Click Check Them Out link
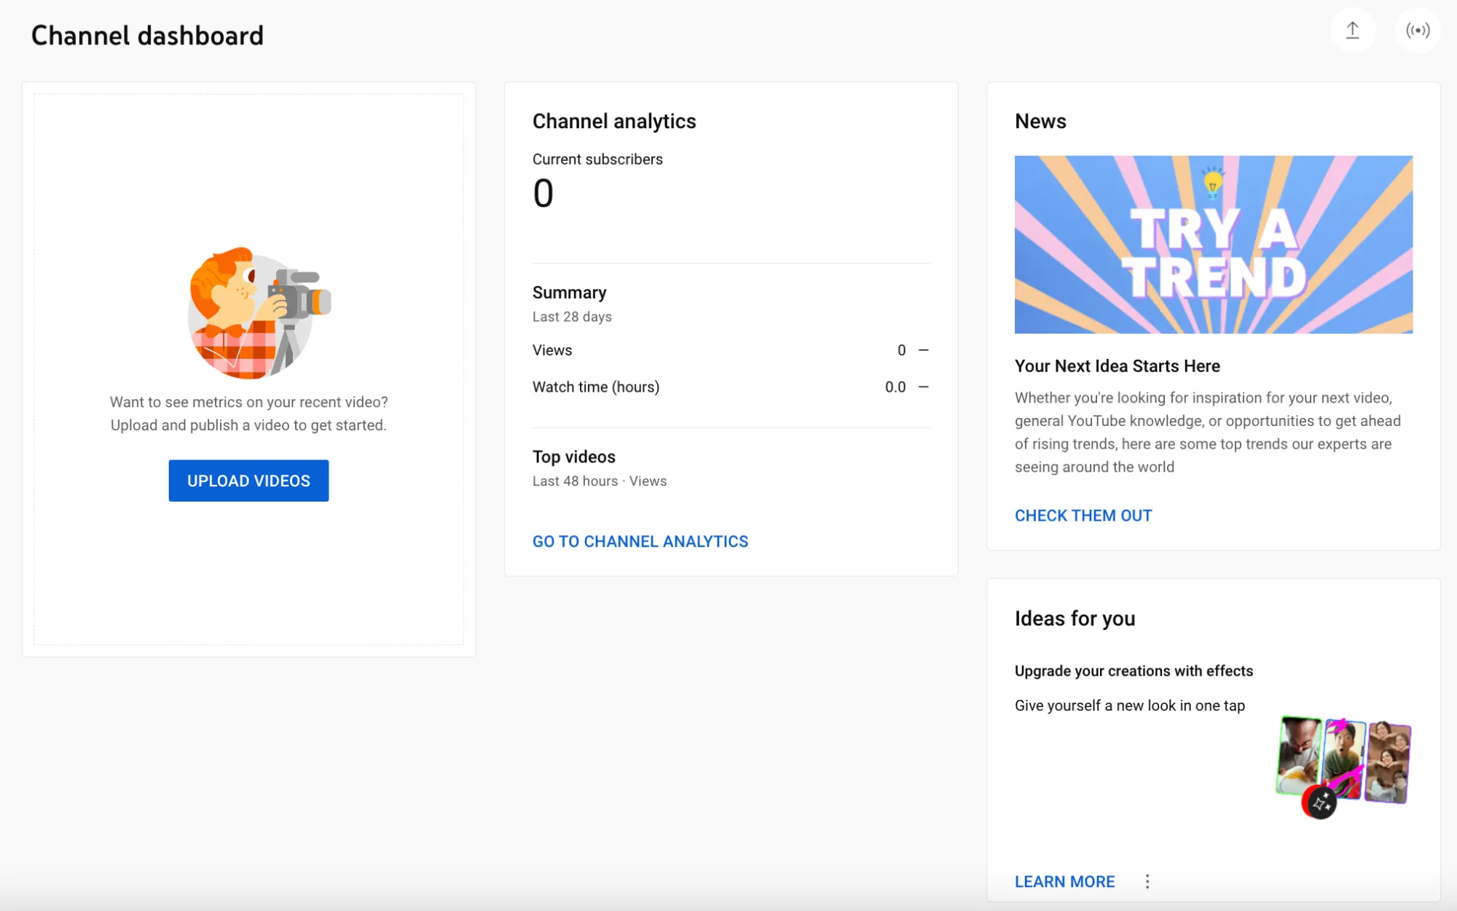 point(1083,516)
